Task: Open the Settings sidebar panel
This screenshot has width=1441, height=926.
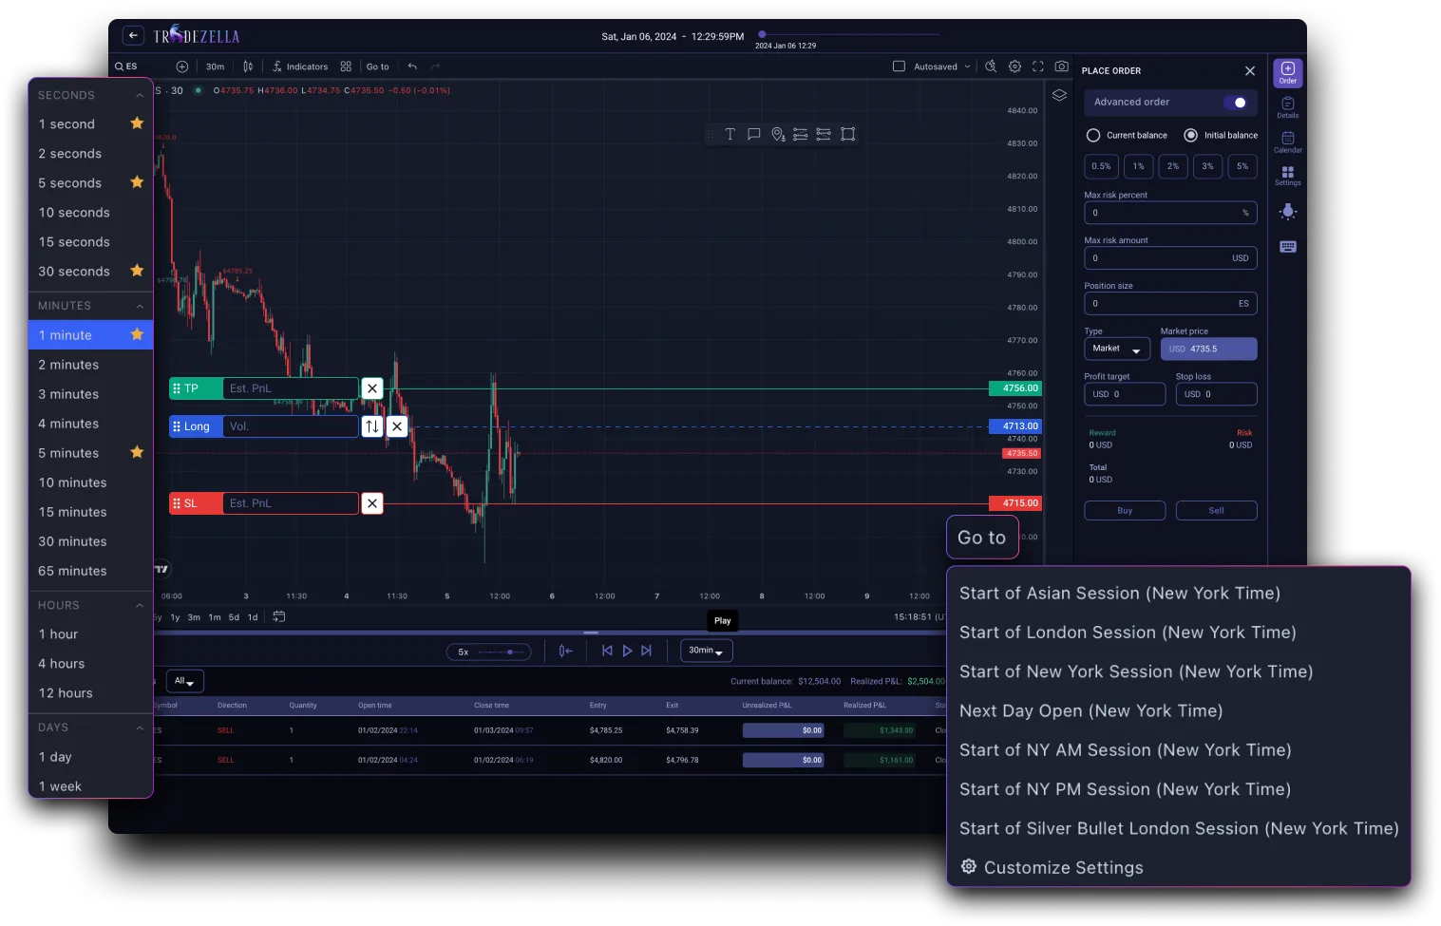Action: pos(1288,176)
